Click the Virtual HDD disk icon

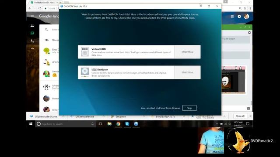(x=84, y=52)
